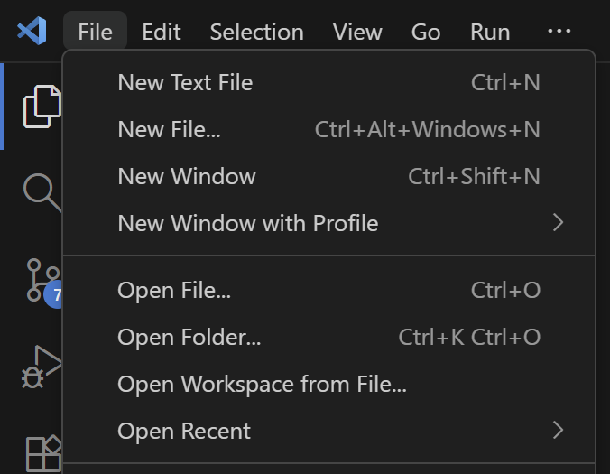Select Open Folder... menu entry
610x474 pixels.
[x=189, y=337]
